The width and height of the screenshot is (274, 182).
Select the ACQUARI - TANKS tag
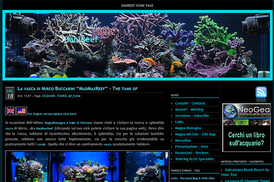(x=54, y=96)
